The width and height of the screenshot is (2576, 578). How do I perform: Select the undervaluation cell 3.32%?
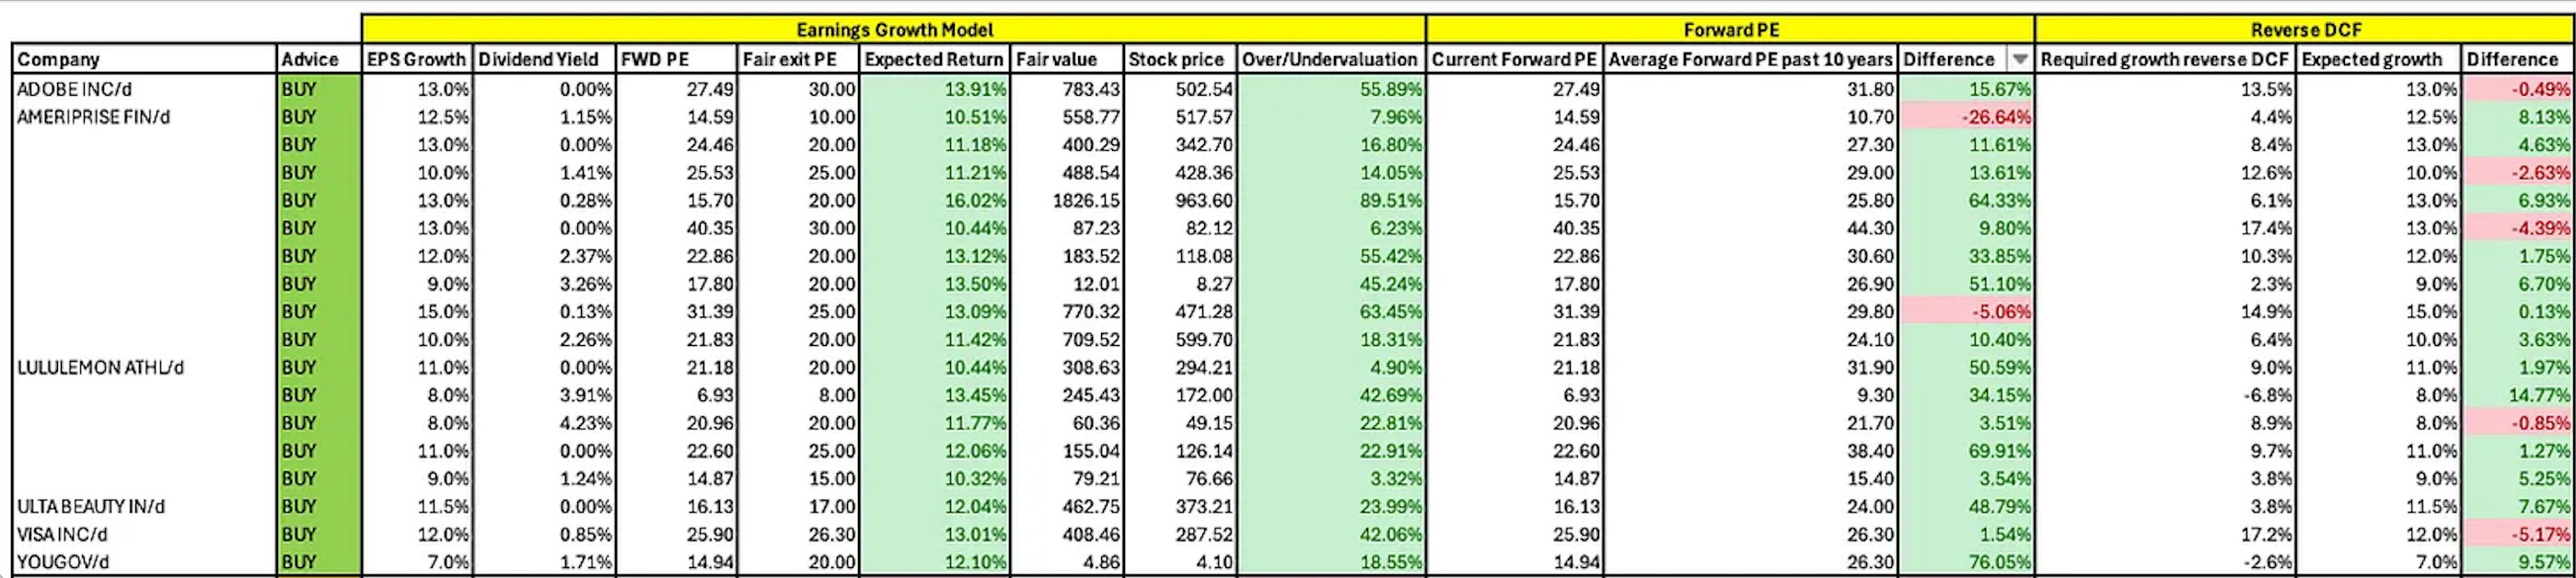(x=1331, y=478)
